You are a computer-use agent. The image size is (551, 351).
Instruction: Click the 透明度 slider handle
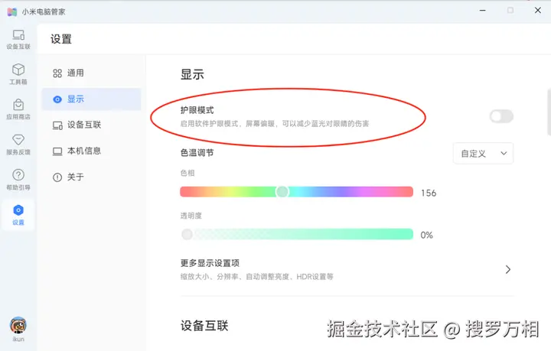coord(187,234)
